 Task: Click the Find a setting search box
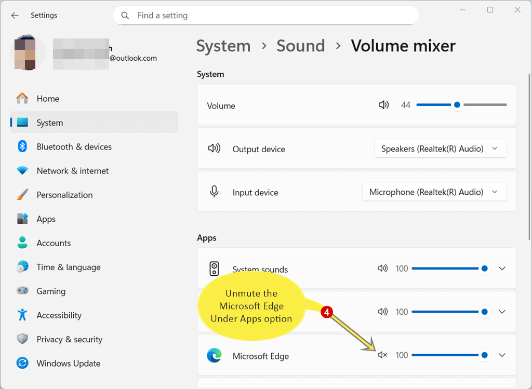point(265,16)
